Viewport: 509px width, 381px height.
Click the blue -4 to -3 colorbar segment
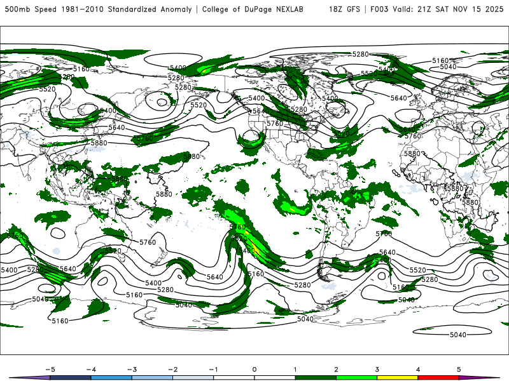(111, 378)
